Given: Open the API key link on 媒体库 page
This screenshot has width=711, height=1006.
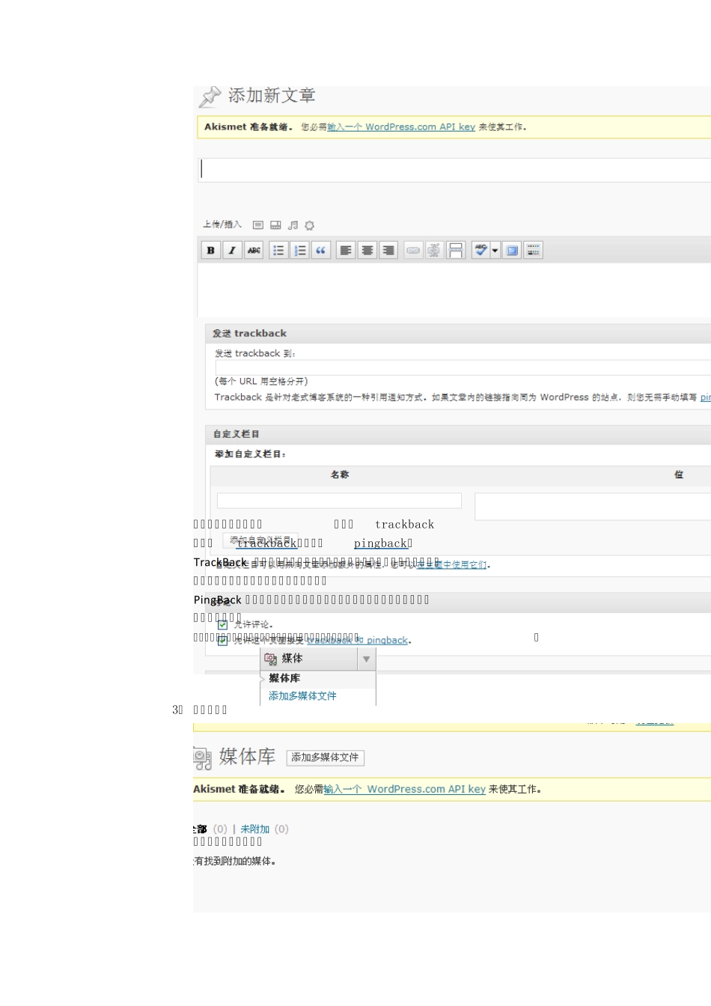Looking at the screenshot, I should click(x=405, y=789).
